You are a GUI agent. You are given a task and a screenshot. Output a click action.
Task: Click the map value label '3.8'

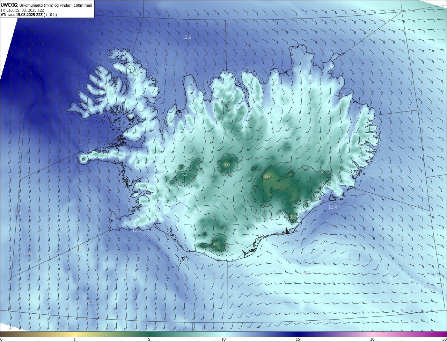(293, 217)
